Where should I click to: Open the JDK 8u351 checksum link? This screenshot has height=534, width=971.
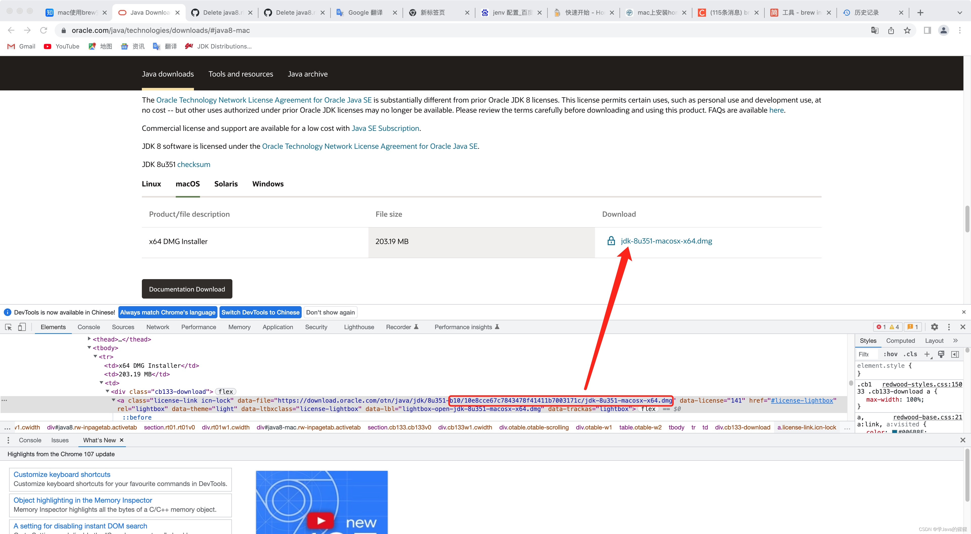coord(194,164)
